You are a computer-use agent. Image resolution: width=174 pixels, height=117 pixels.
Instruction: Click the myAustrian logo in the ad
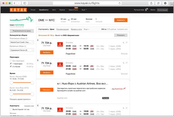[119, 89]
